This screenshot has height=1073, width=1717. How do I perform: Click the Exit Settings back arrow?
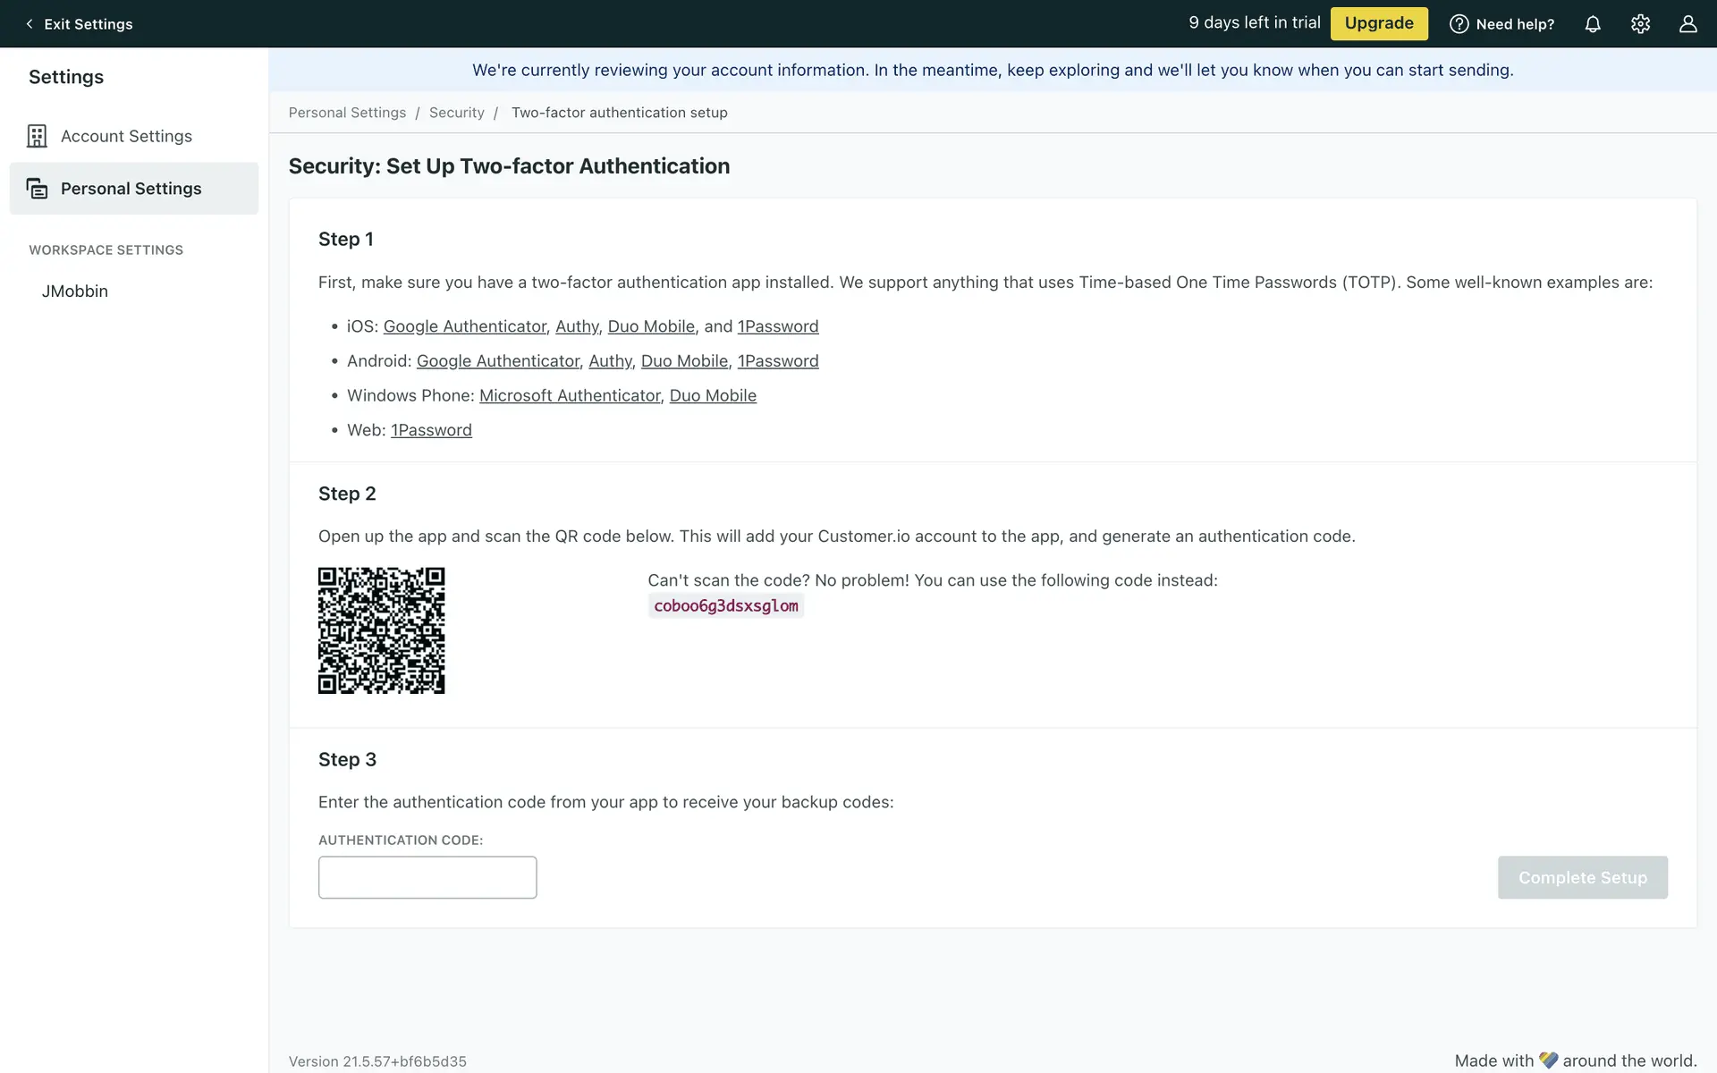(30, 24)
